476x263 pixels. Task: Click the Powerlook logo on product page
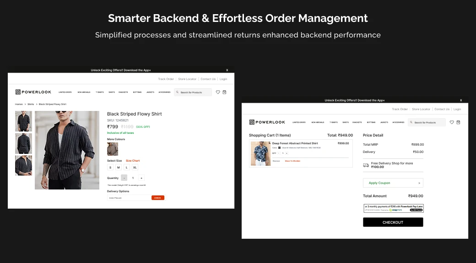pyautogui.click(x=33, y=92)
